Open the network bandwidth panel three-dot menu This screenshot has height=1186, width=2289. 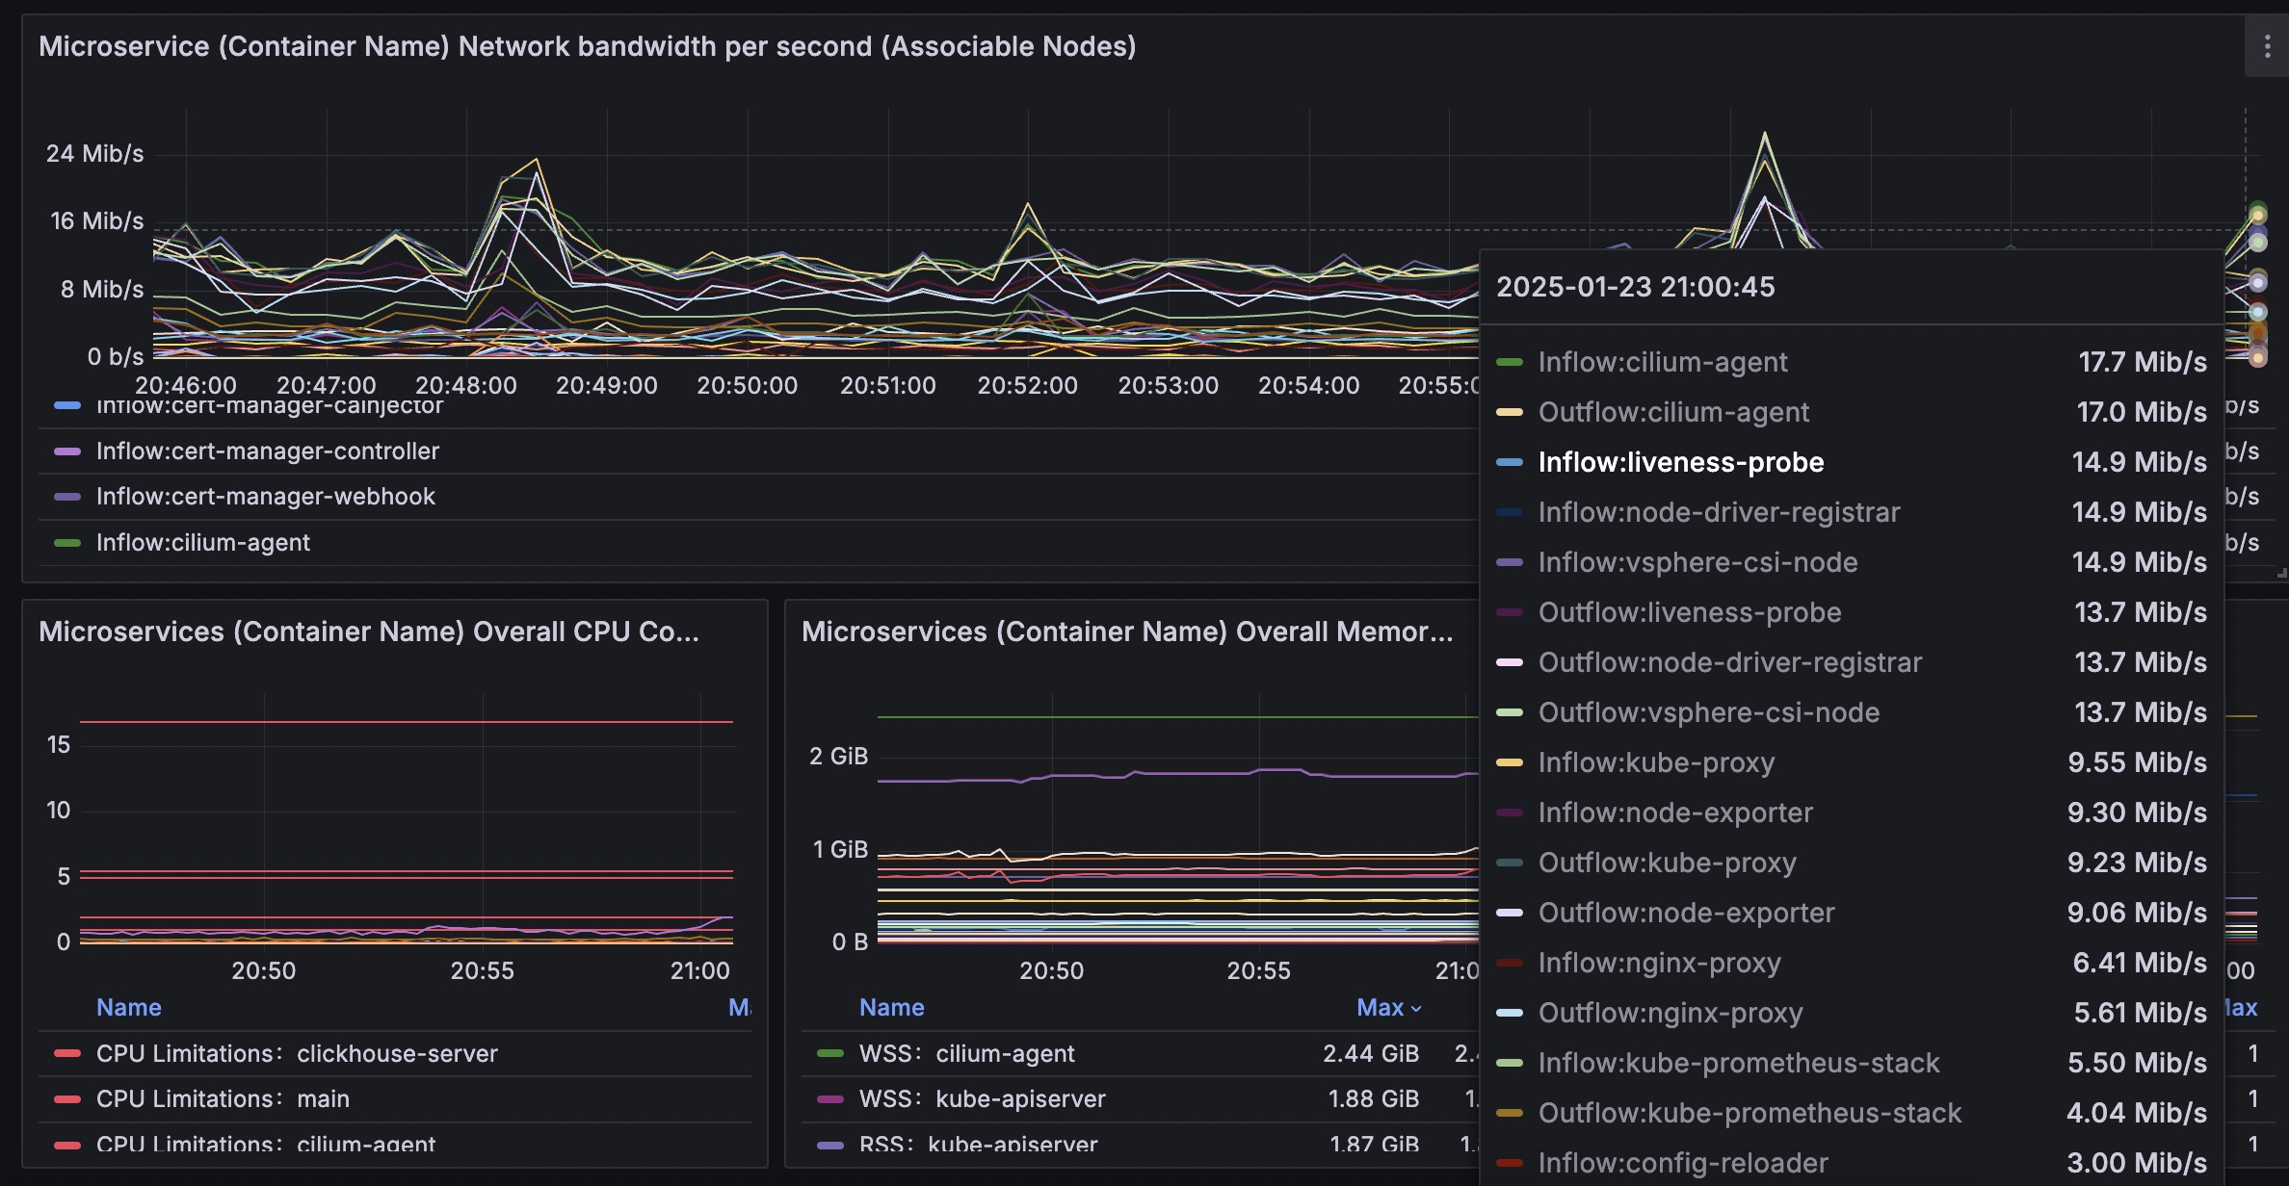[x=2266, y=46]
